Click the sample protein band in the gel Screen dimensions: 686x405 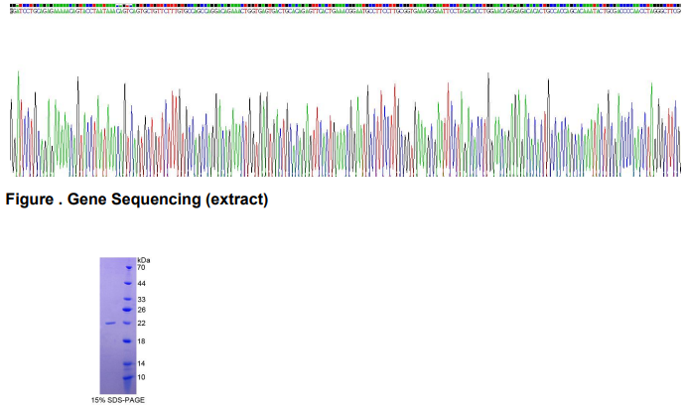(110, 324)
